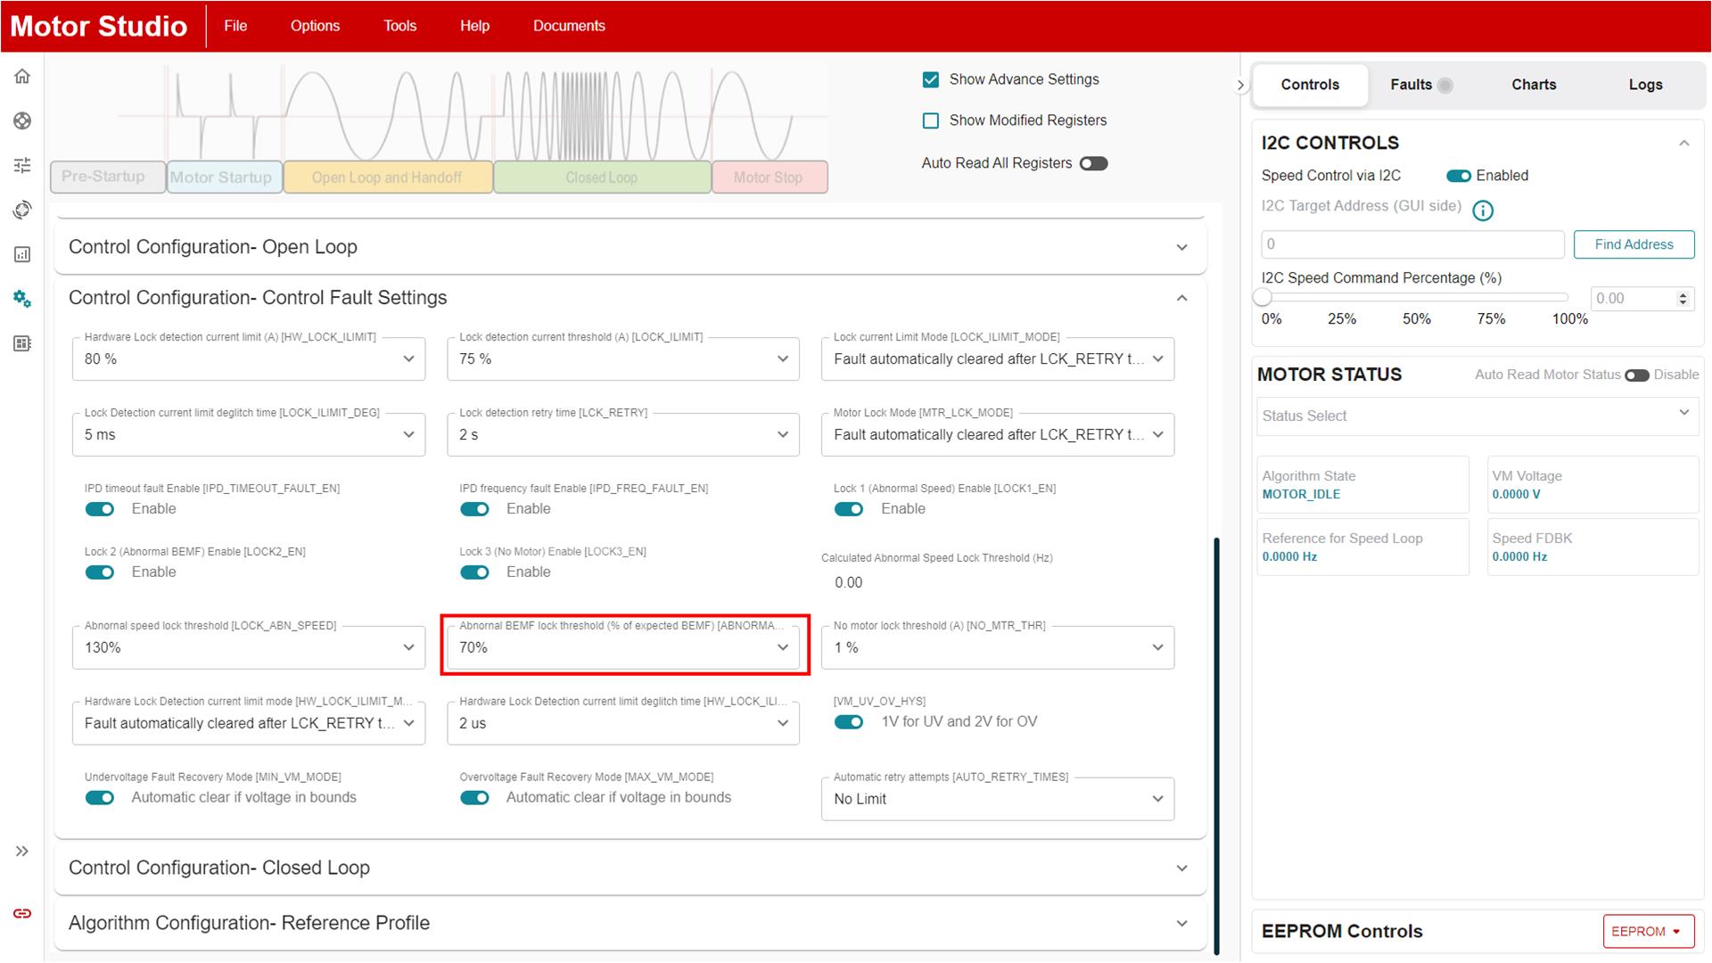Uncheck Show Advance Settings checkbox
The height and width of the screenshot is (963, 1712).
931,79
